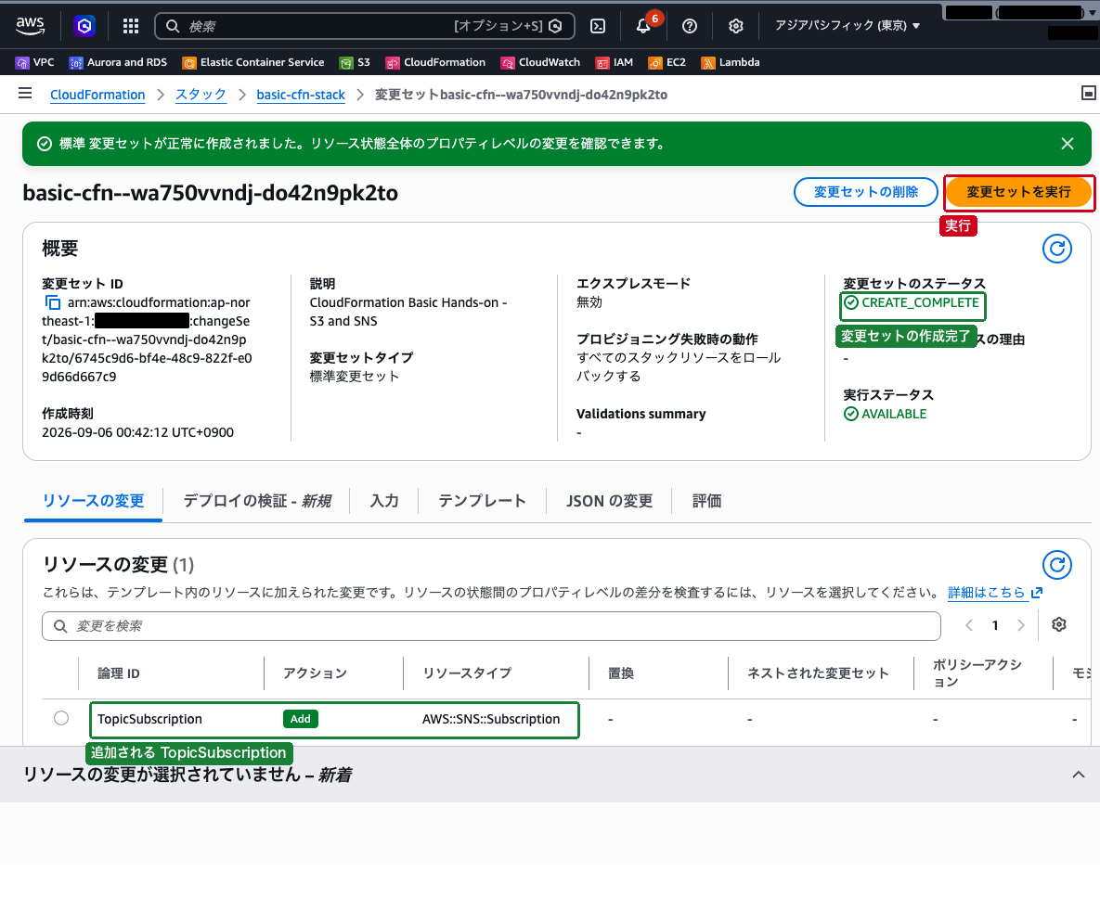Open notifications bell with 6 badge
Image resolution: width=1100 pixels, height=897 pixels.
(x=643, y=26)
